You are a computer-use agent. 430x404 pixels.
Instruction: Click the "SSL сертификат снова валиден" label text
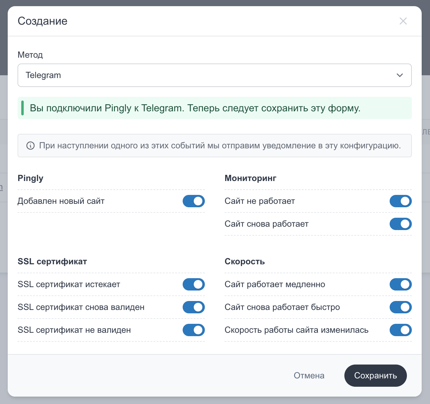tap(81, 307)
